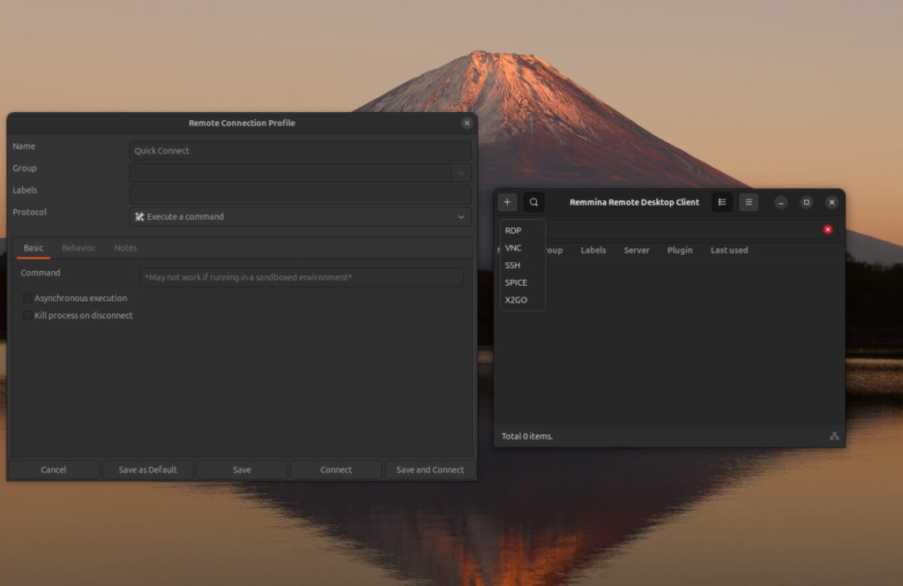Image resolution: width=903 pixels, height=586 pixels.
Task: Open the Protocol combo box
Action: click(x=300, y=216)
